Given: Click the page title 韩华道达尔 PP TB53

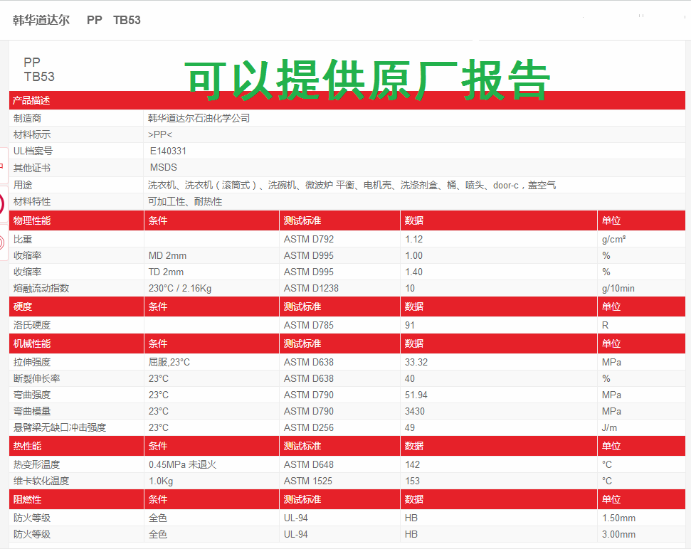Looking at the screenshot, I should click(77, 20).
